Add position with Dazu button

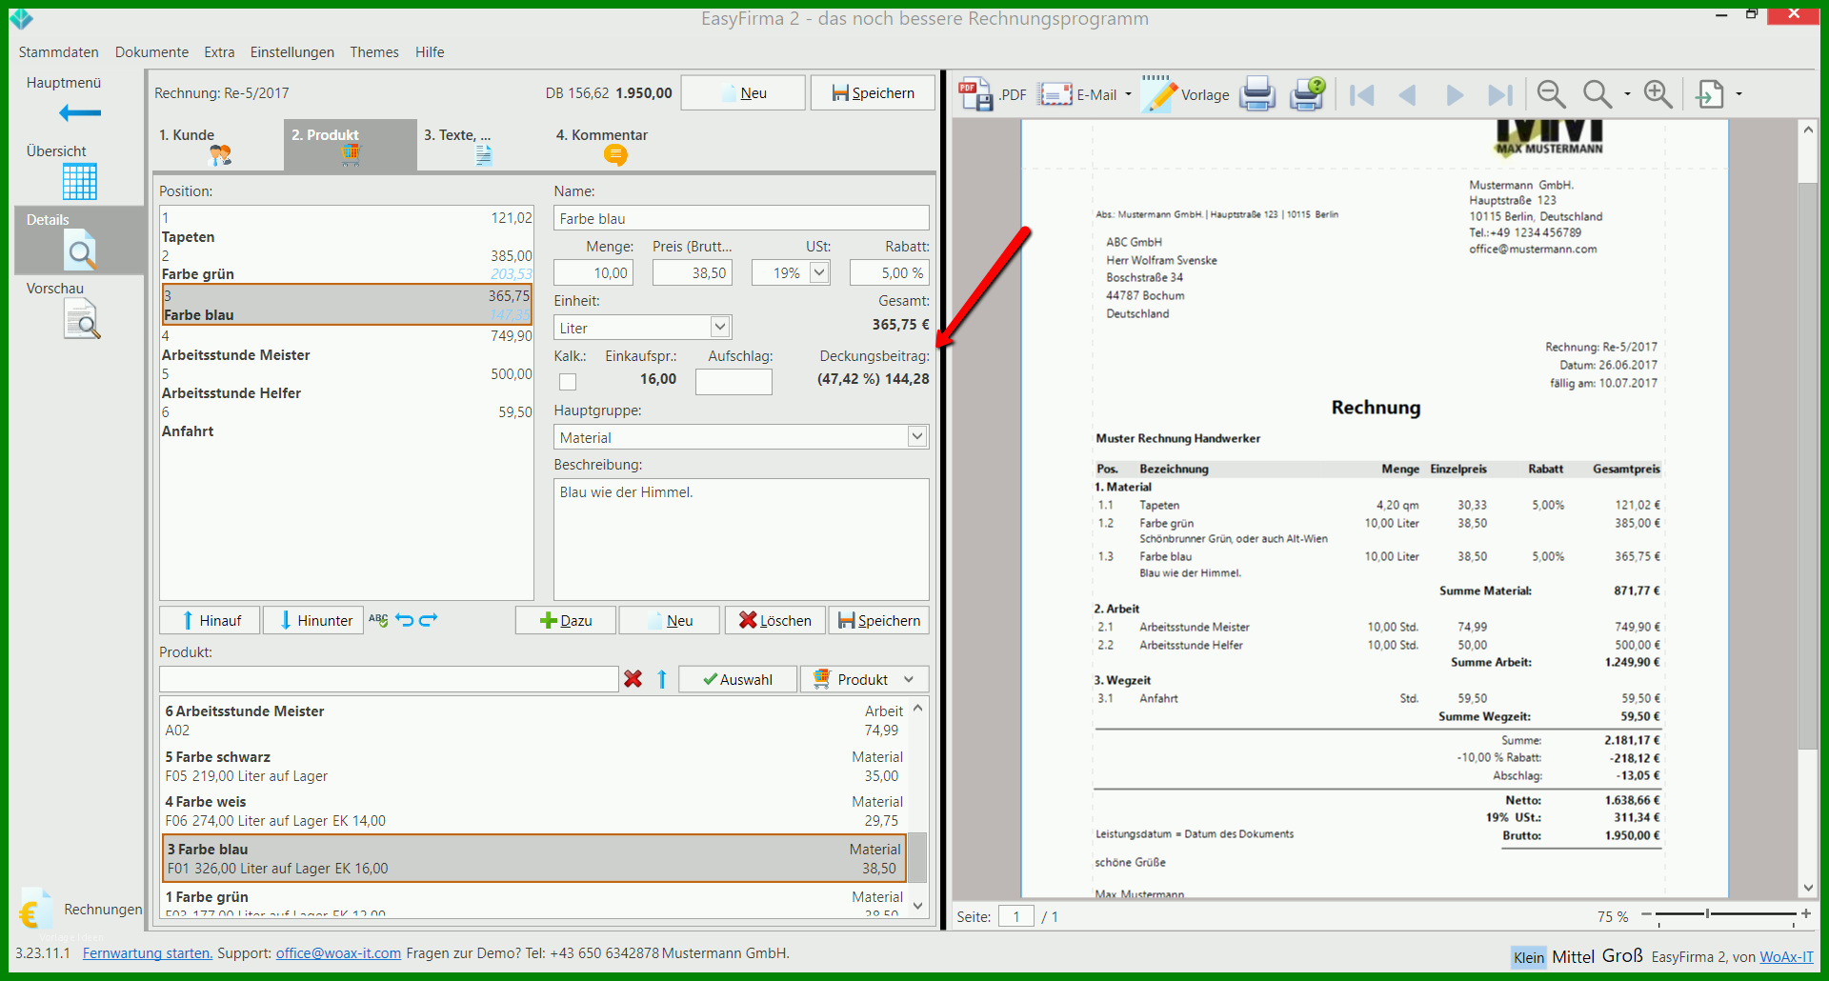tap(566, 620)
